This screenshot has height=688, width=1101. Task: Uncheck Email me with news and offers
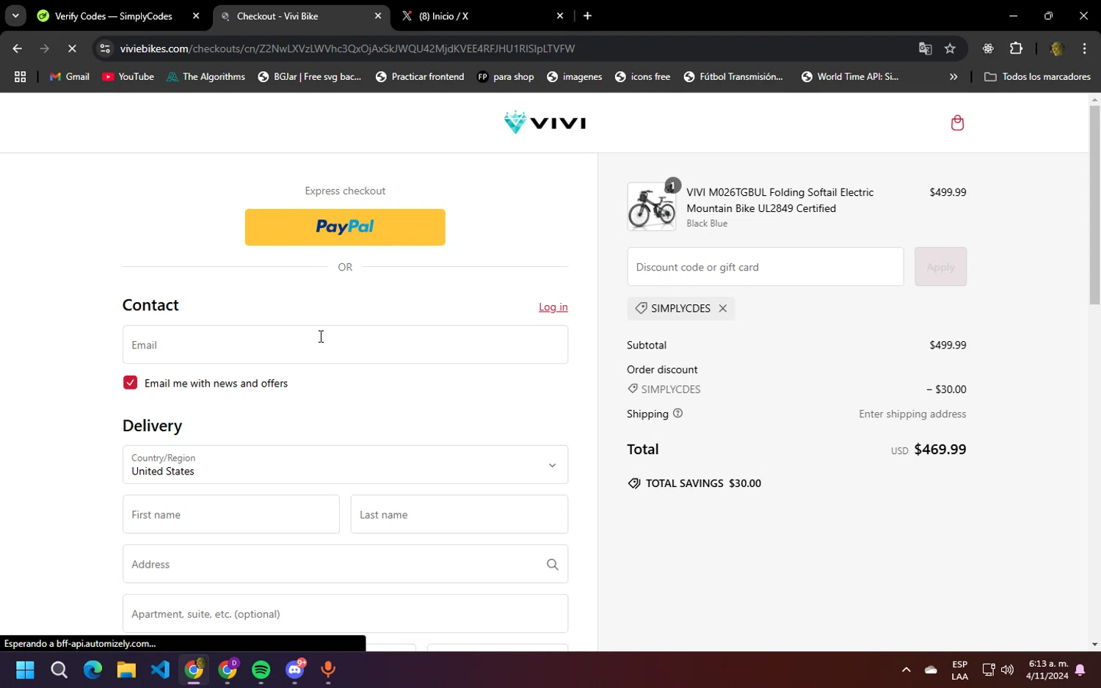tap(130, 383)
